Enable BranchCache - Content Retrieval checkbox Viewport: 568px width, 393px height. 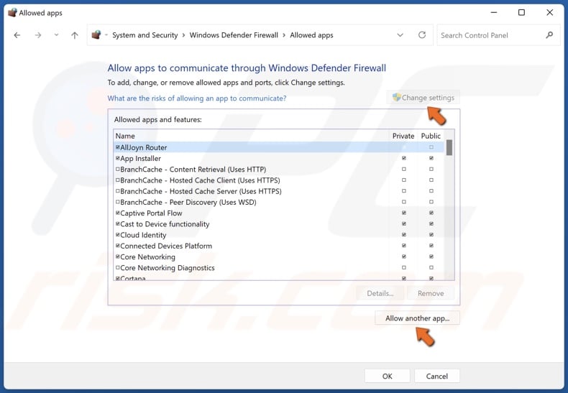click(118, 170)
